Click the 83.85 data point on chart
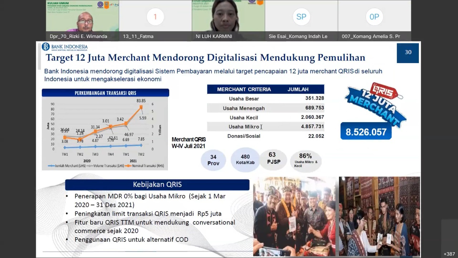 pos(141,107)
